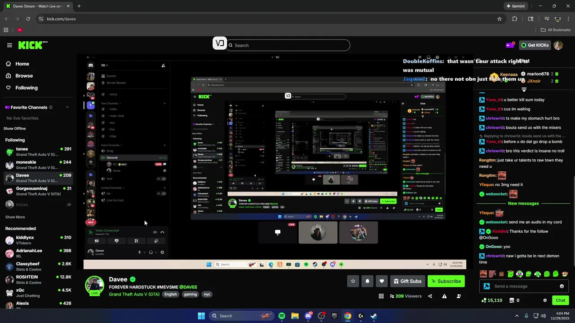Image resolution: width=575 pixels, height=323 pixels.
Task: Open the purple notification icon beside Get KICKs
Action: (x=510, y=45)
